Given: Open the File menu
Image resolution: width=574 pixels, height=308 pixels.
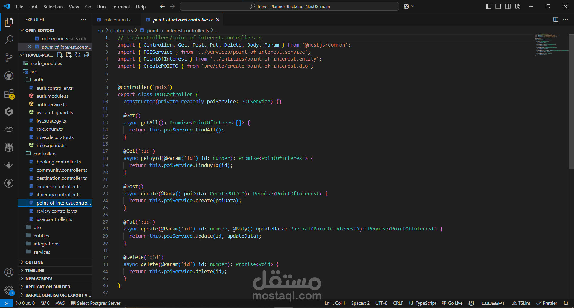Looking at the screenshot, I should tap(20, 7).
